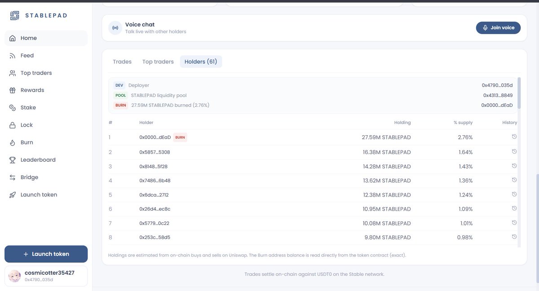Click the pool address 0x4313...8849

coord(498,95)
